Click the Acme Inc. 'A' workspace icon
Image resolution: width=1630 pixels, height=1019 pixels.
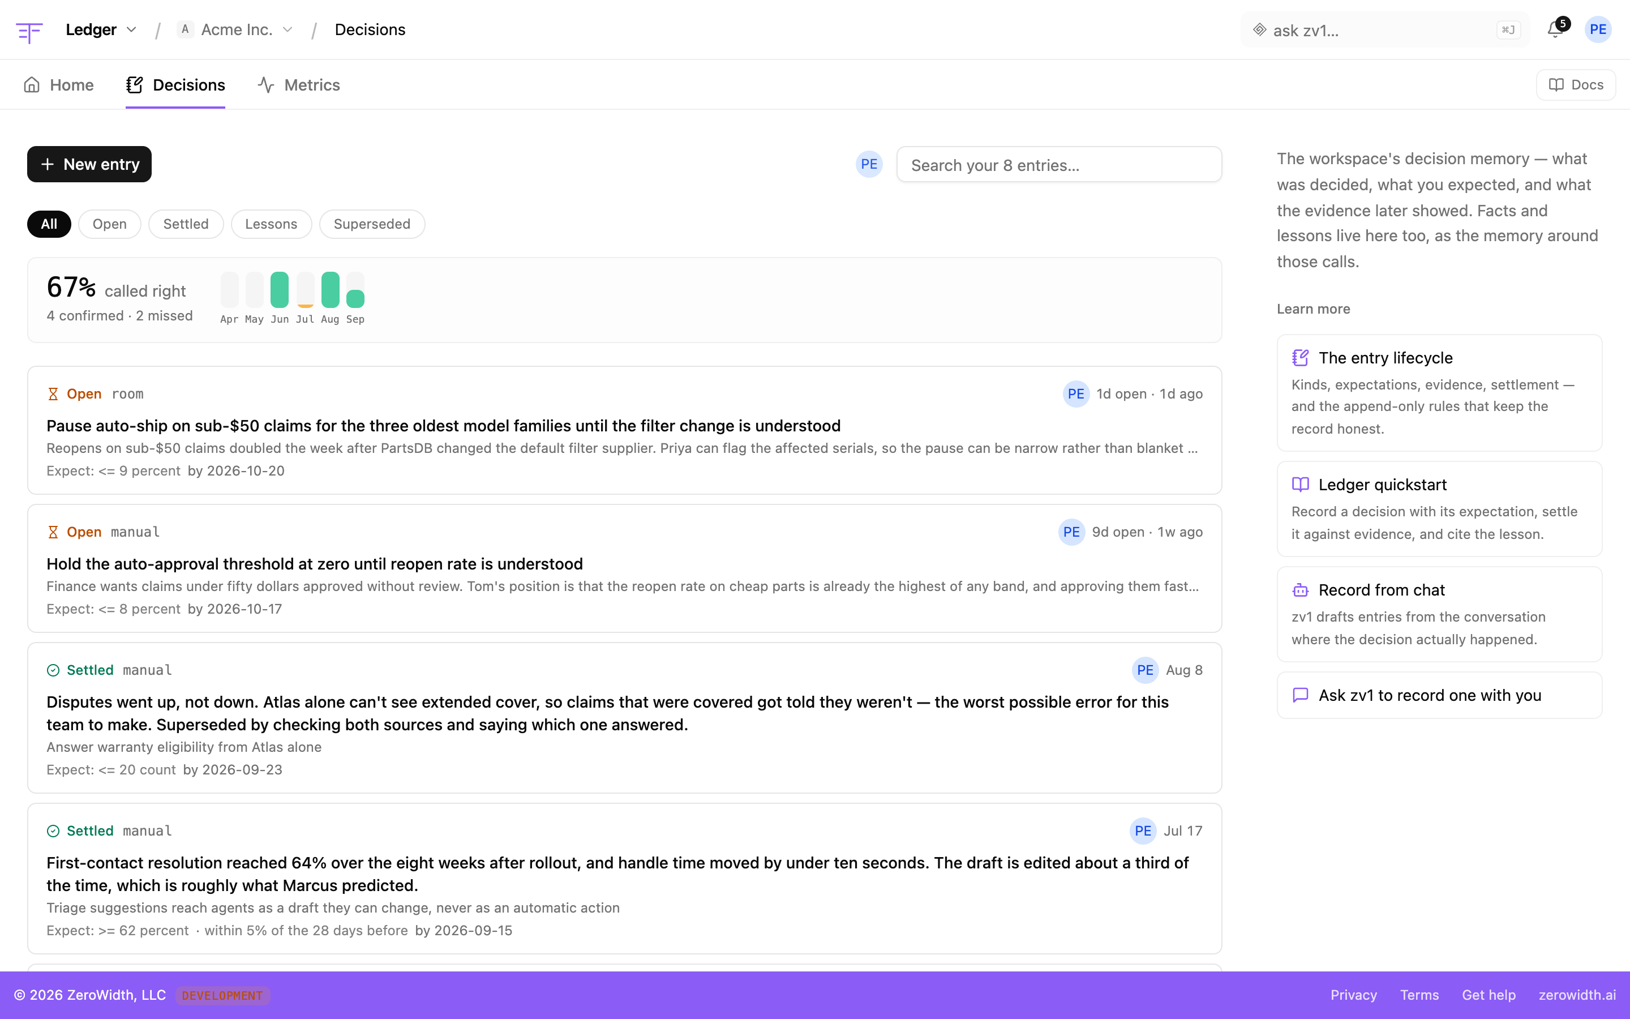pos(185,29)
